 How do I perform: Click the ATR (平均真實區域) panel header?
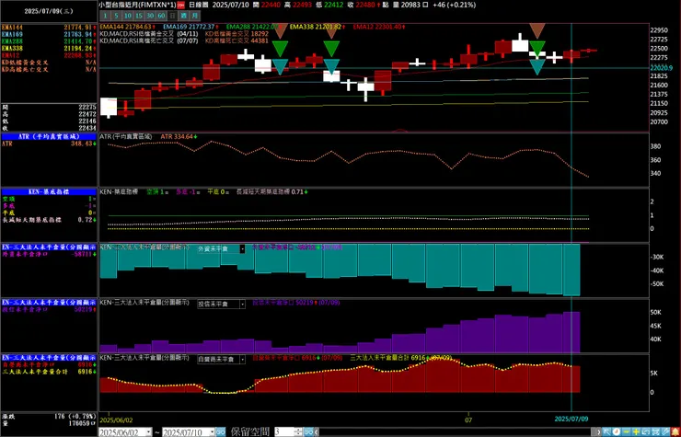coord(49,136)
